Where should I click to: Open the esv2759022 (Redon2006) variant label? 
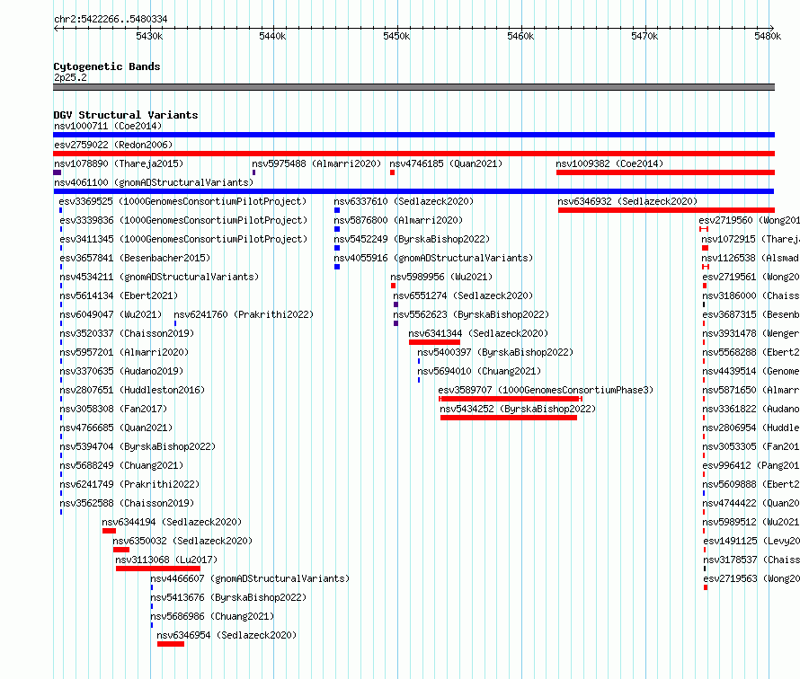[x=113, y=145]
